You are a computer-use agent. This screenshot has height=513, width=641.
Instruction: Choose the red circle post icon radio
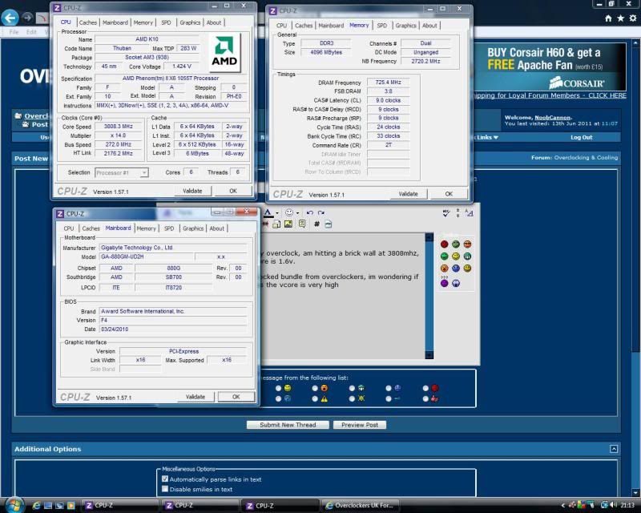[425, 388]
